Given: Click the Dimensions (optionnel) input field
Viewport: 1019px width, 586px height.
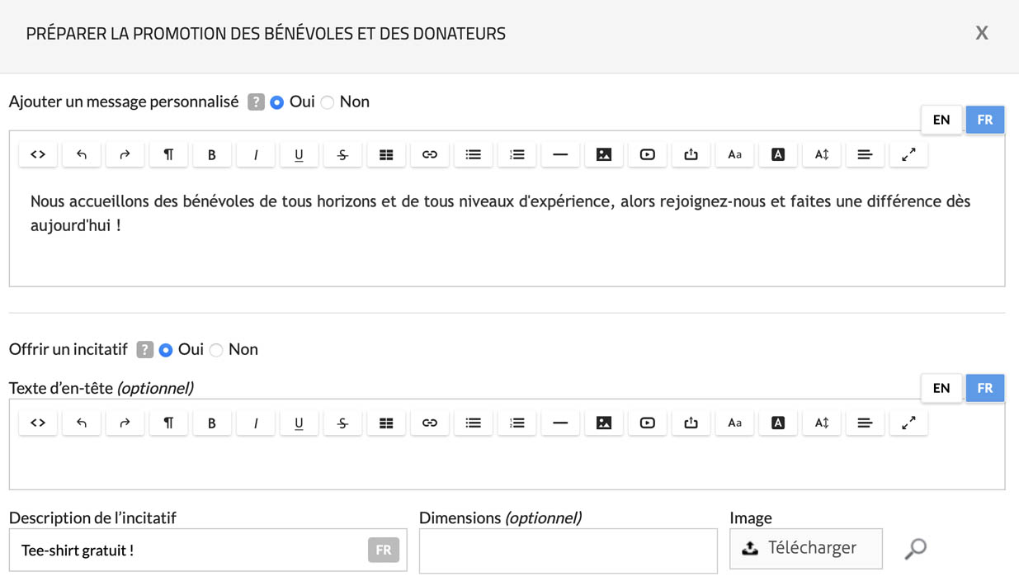Looking at the screenshot, I should click(x=568, y=551).
